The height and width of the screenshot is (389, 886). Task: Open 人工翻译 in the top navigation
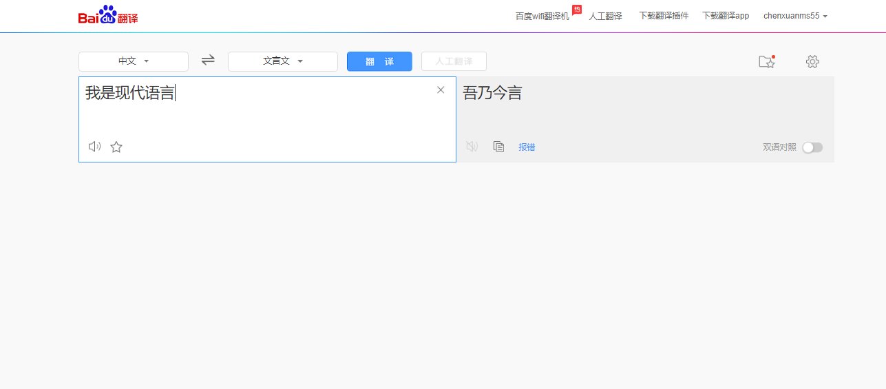pos(605,16)
